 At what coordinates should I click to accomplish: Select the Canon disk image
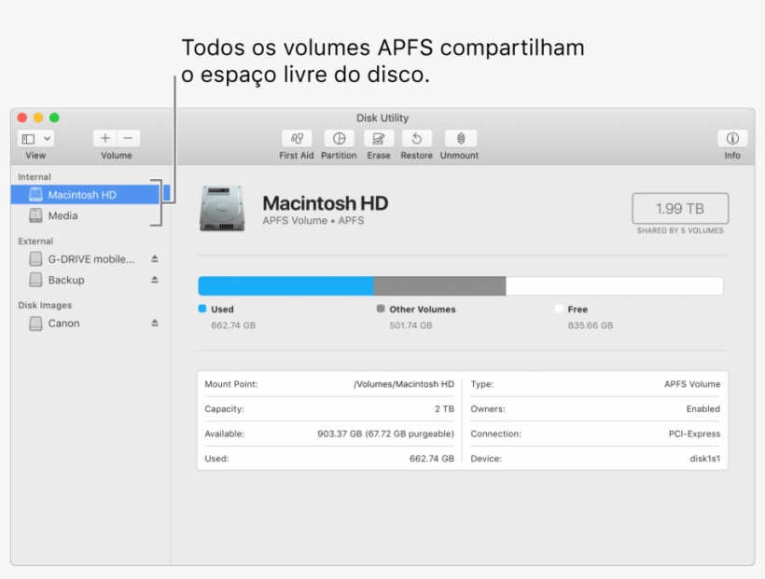65,323
